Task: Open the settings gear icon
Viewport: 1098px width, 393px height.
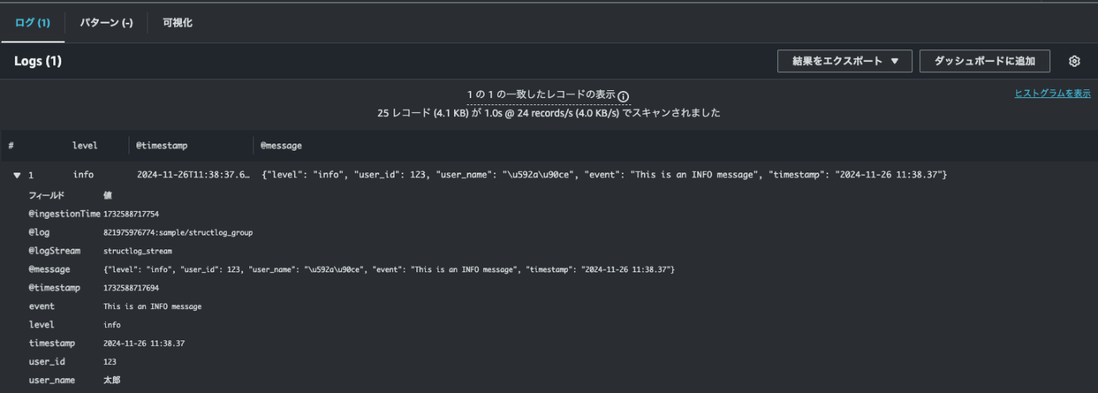Action: [1074, 61]
